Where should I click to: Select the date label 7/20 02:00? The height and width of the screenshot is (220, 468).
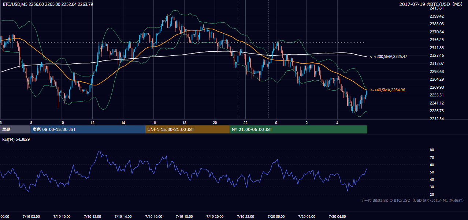coord(307,217)
